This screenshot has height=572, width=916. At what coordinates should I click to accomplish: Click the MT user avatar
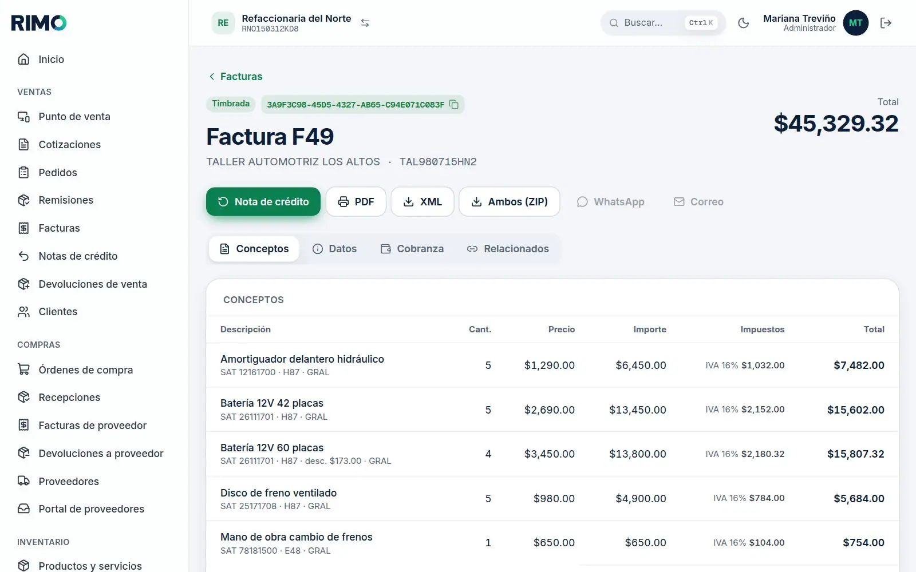(x=855, y=23)
